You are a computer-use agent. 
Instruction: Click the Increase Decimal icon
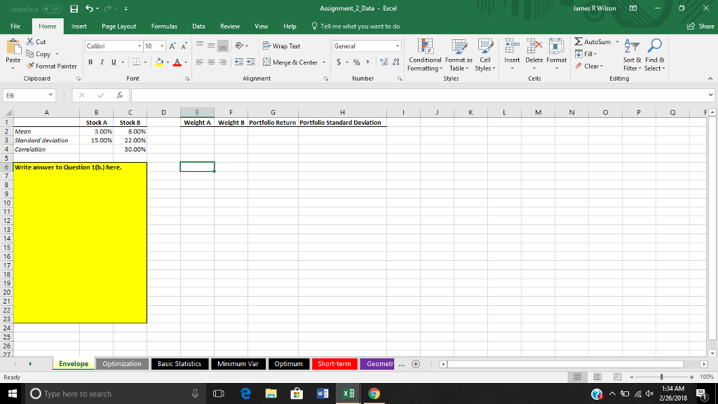(384, 62)
